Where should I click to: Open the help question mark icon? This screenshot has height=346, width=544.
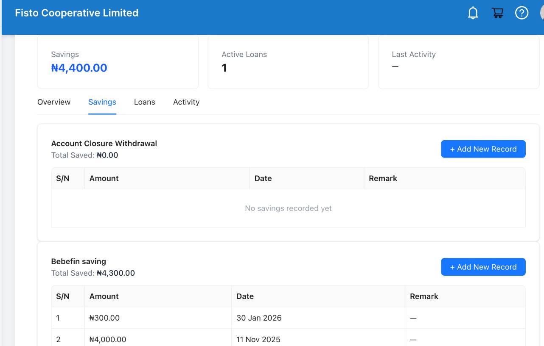coord(522,13)
